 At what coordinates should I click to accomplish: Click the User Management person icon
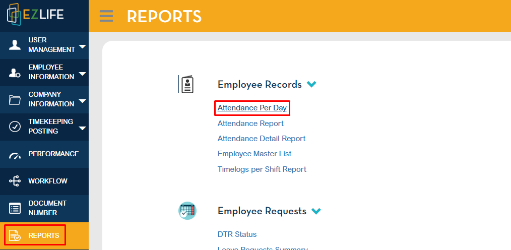(x=15, y=45)
